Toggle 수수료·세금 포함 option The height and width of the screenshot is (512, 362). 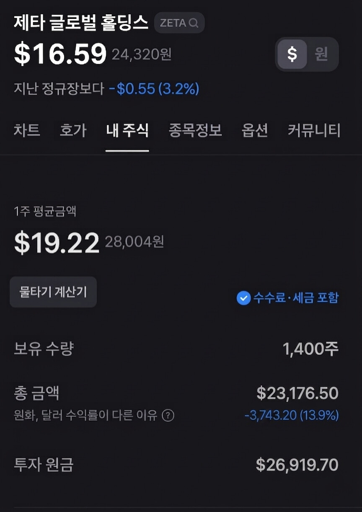[287, 298]
